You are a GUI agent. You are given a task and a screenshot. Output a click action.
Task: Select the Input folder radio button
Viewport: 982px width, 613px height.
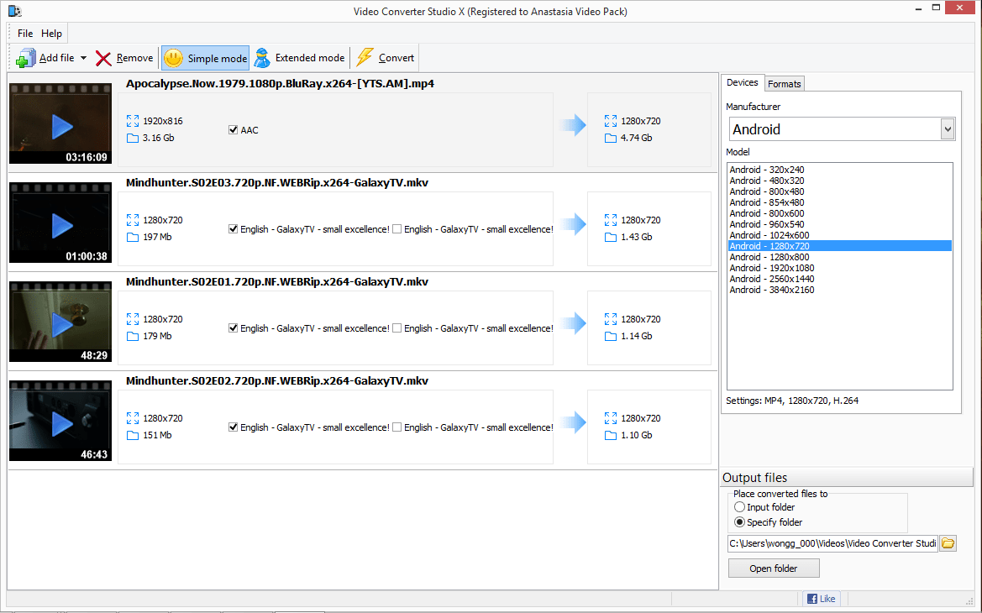coord(739,506)
